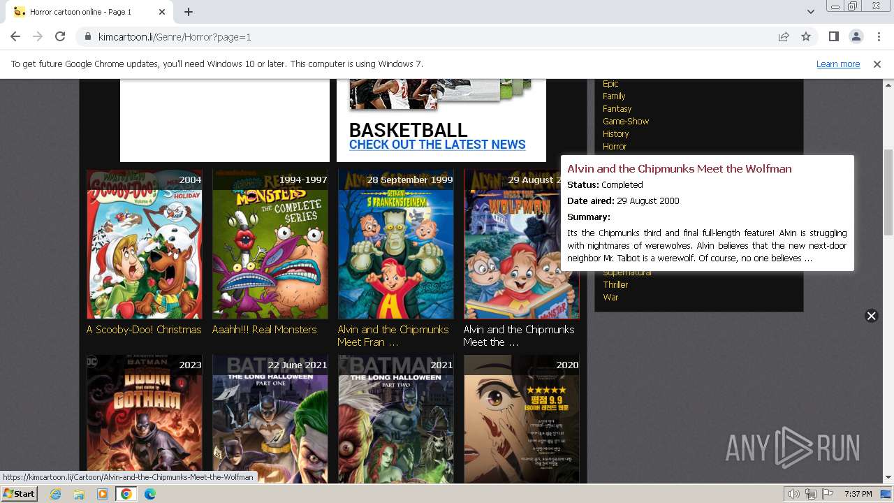Open A Scooby-Doo! Christmas title link
The image size is (894, 503).
[144, 330]
